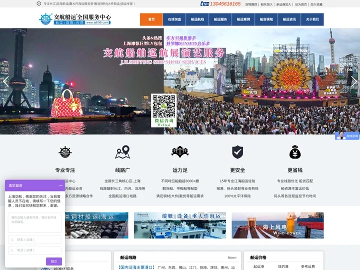Viewport: 360px width, 270px height.
Task: Click the 更安全 heading
Action: pyautogui.click(x=237, y=170)
